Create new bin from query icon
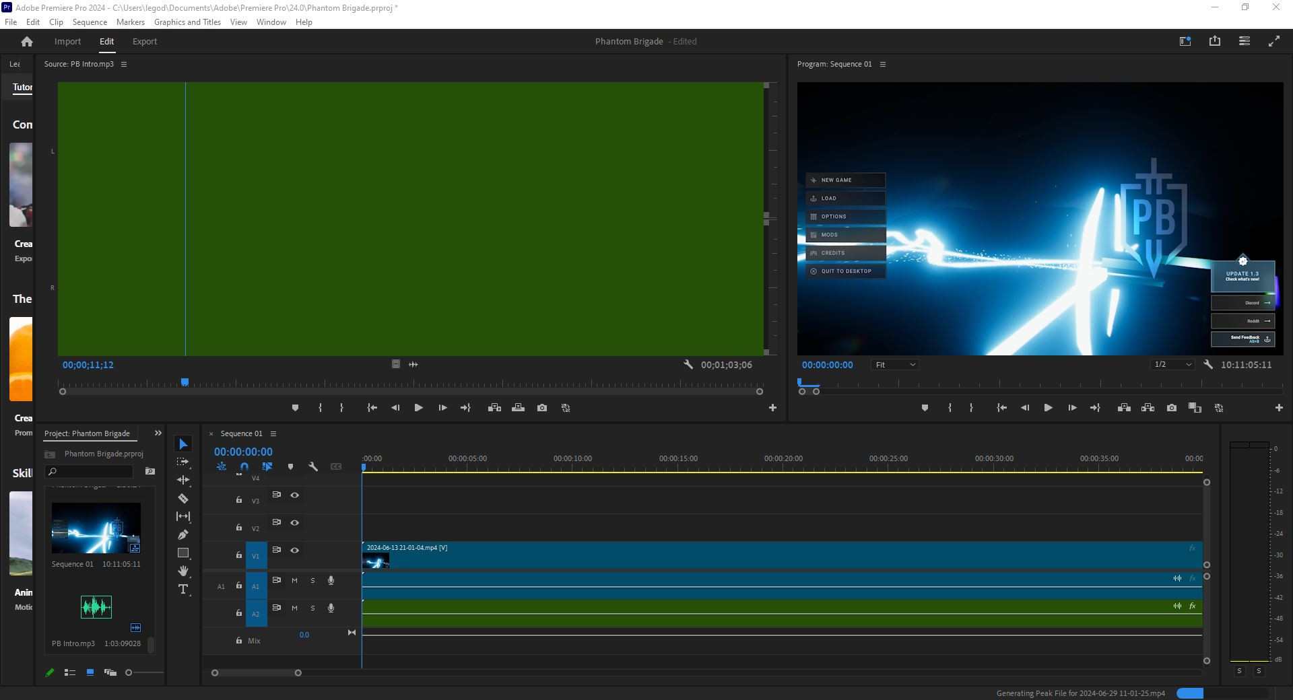Screen dimensions: 1293x700 [150, 472]
